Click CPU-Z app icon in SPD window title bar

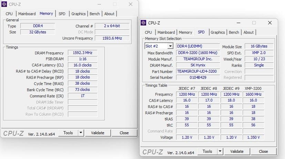(143, 23)
